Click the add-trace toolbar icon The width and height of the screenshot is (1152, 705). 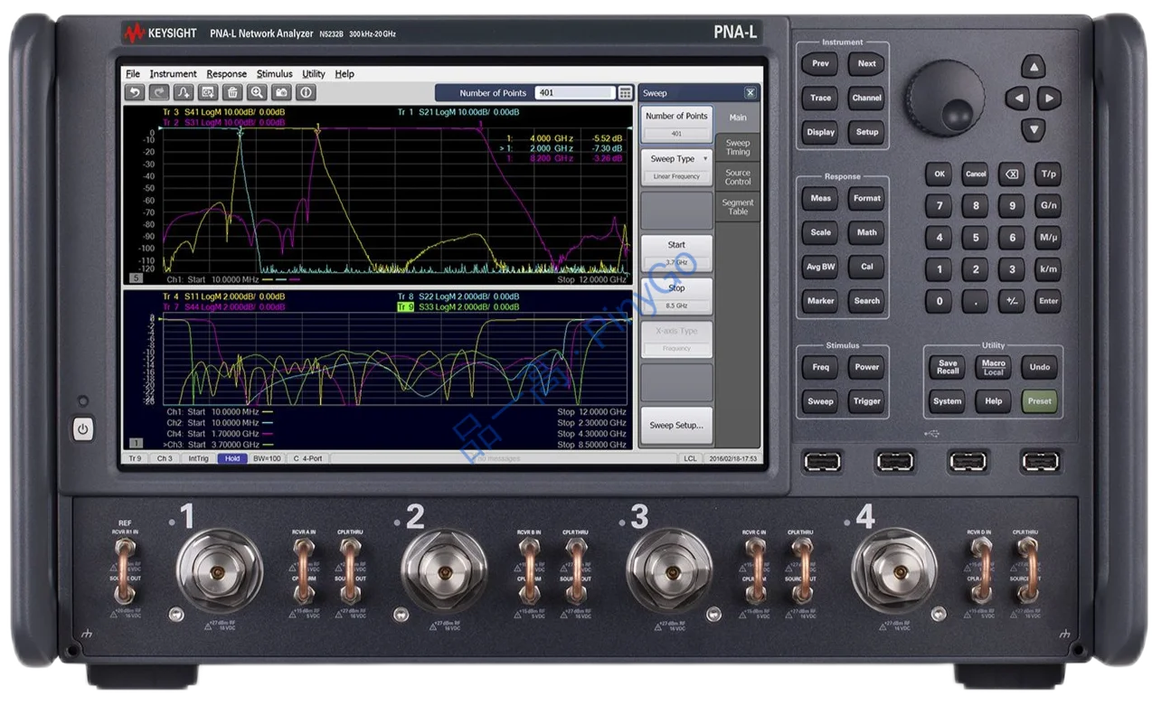[x=184, y=92]
